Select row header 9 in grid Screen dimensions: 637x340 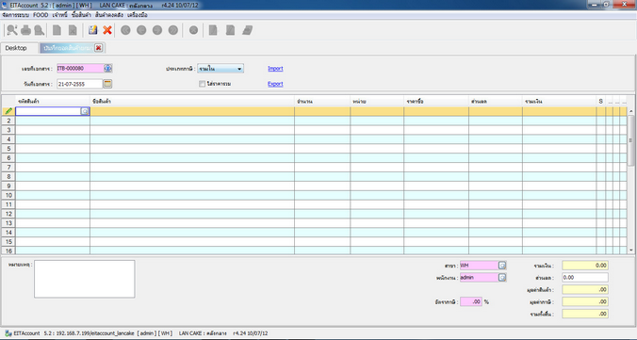(x=8, y=186)
